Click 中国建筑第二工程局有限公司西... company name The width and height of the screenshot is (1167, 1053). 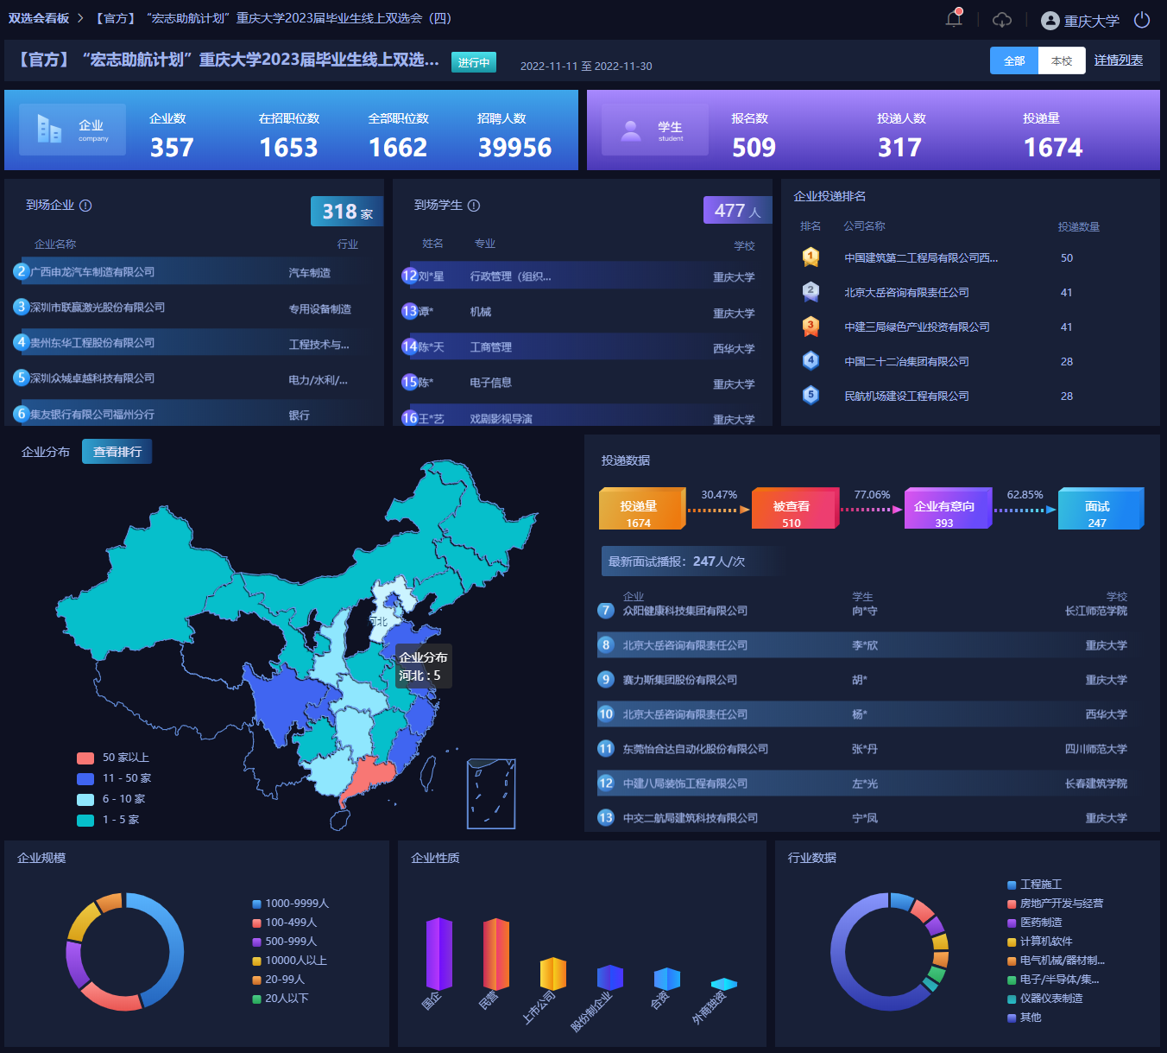[x=921, y=258]
